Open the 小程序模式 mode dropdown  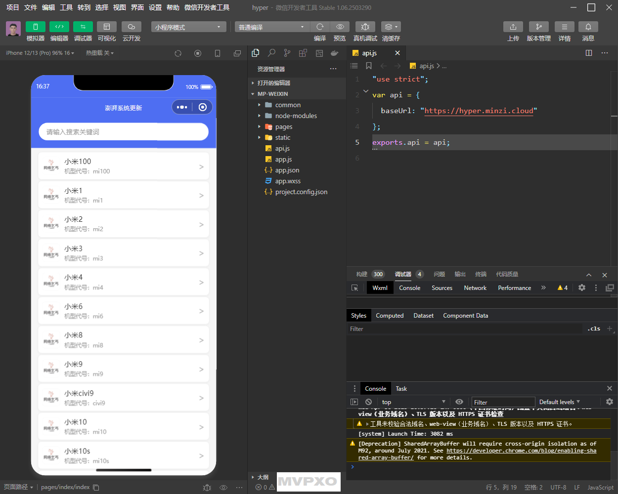click(x=189, y=27)
